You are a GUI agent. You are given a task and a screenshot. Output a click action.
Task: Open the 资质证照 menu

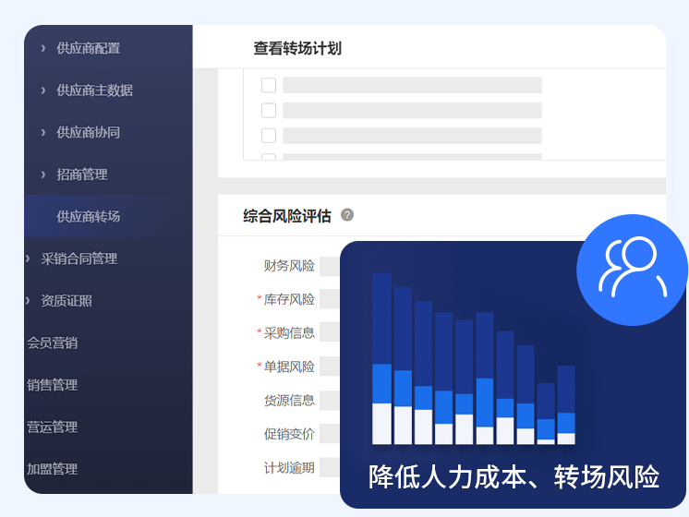coord(66,301)
